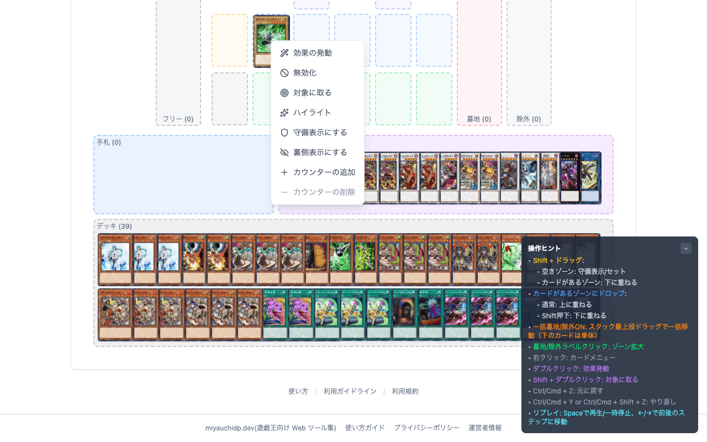Pick 対象に取る menu entry
The image size is (707, 442).
click(x=318, y=93)
